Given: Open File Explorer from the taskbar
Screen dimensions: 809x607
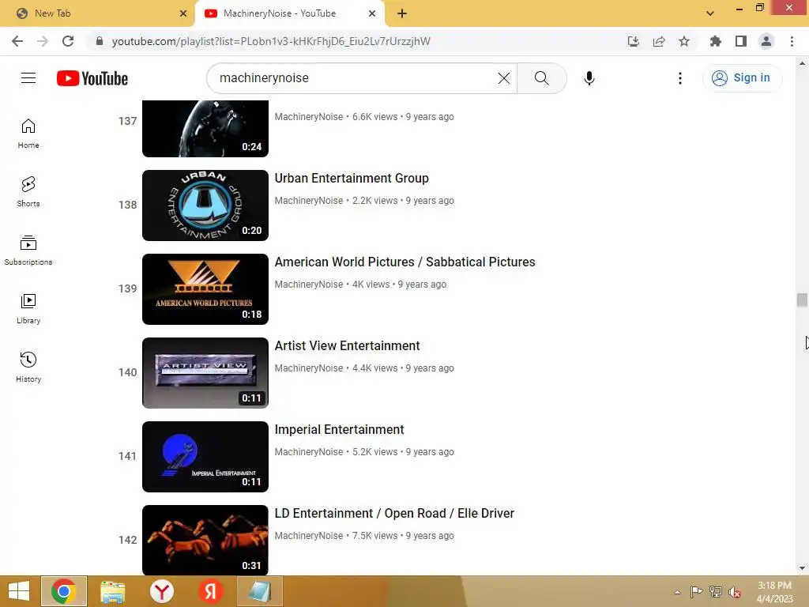Looking at the screenshot, I should coord(112,591).
